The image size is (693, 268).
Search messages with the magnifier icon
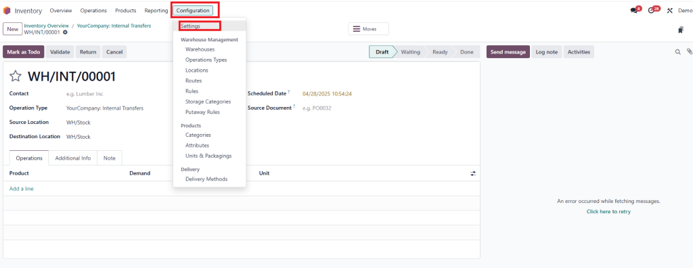[x=677, y=52]
